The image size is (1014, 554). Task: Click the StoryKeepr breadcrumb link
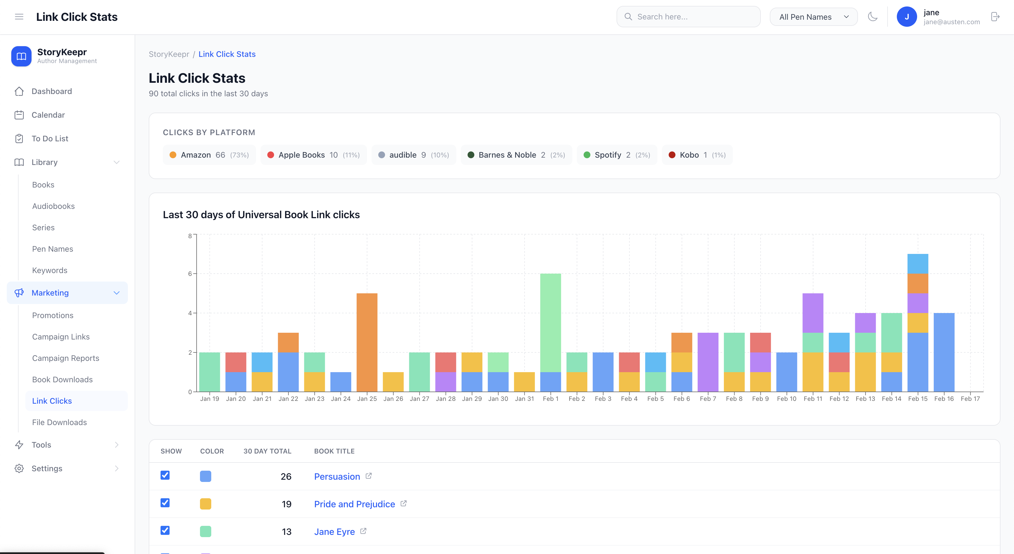coord(169,54)
